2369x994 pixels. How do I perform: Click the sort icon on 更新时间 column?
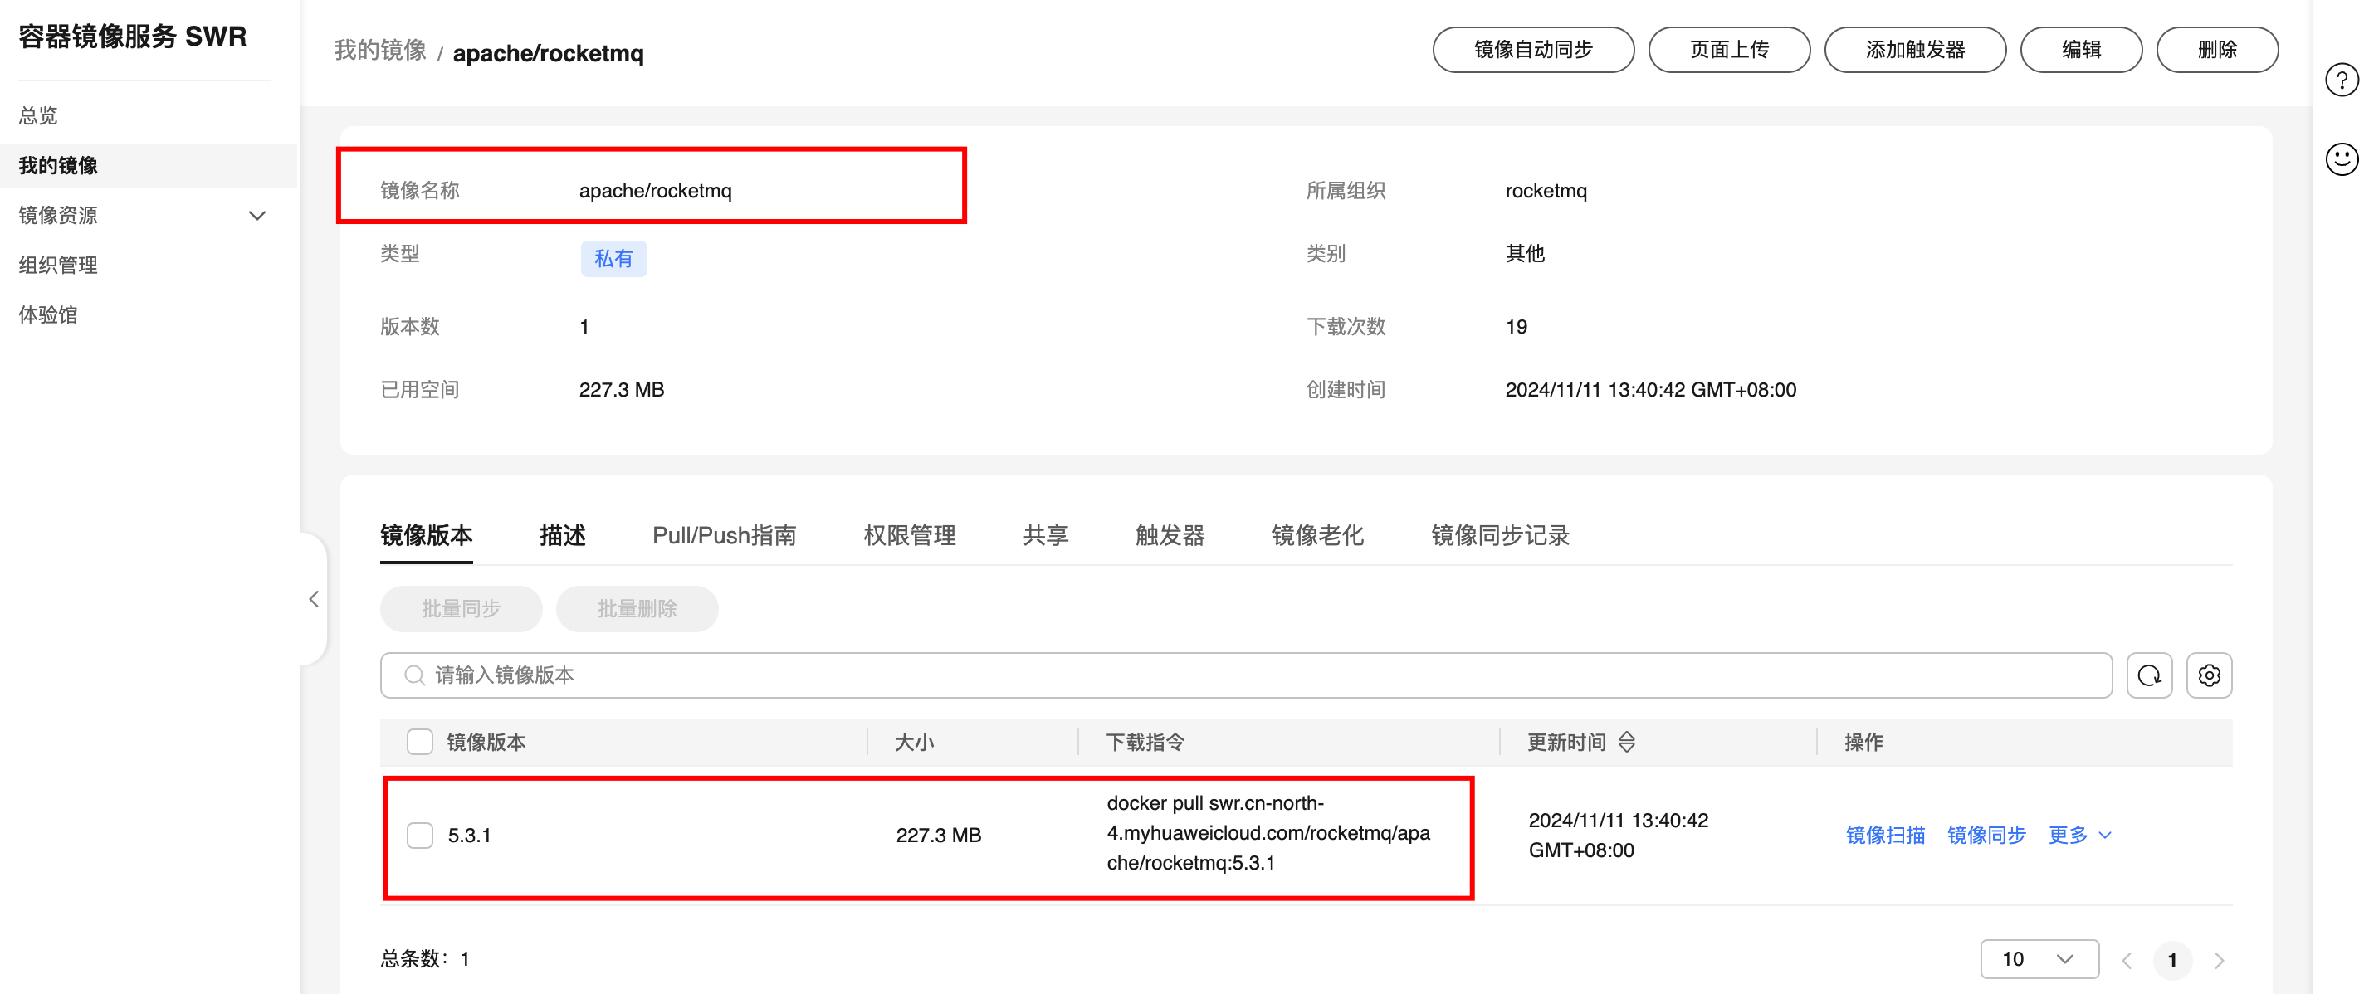click(1626, 742)
